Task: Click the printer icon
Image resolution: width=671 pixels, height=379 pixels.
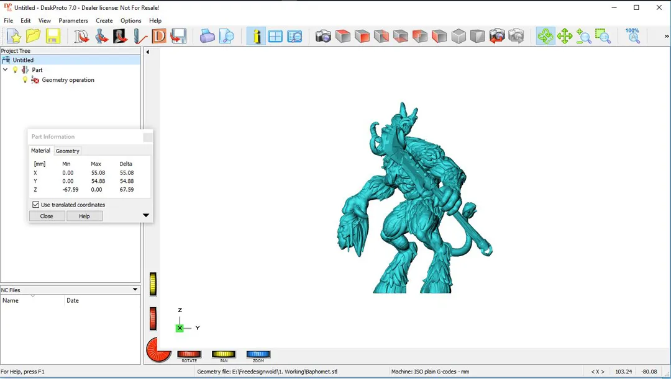Action: pos(207,37)
